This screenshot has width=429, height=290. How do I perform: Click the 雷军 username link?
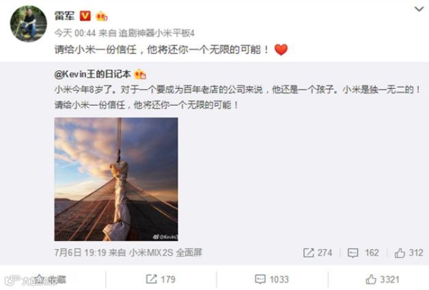click(x=65, y=16)
